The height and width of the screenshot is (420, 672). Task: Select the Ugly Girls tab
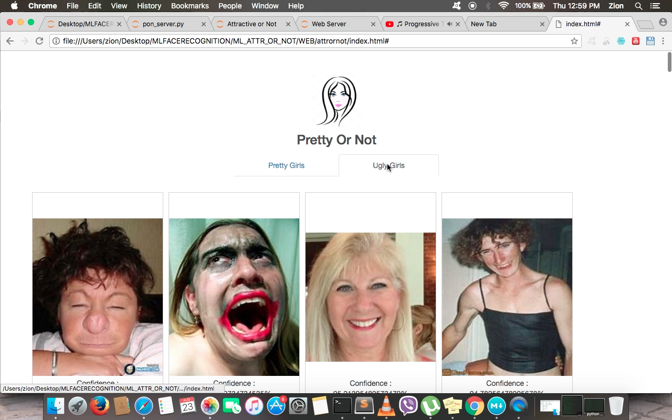[x=388, y=165]
